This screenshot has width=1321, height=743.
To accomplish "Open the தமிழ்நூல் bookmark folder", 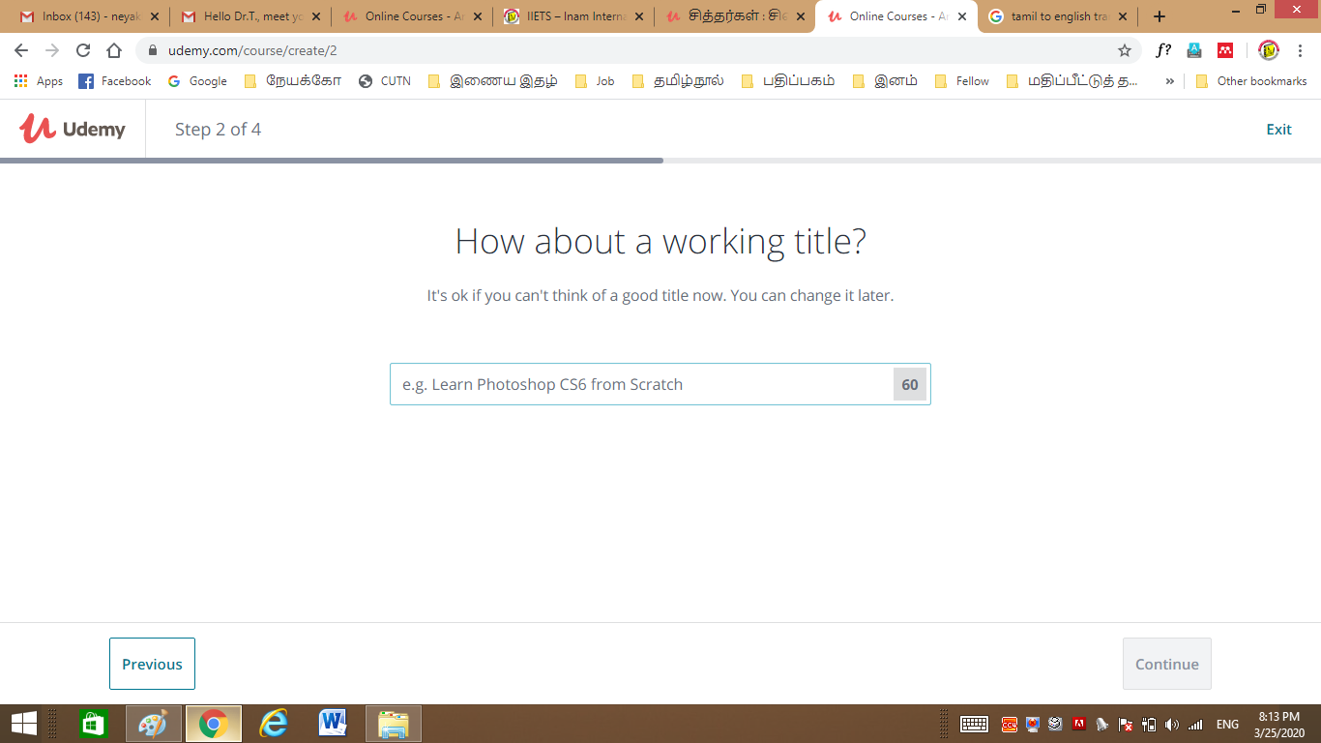I will (x=678, y=81).
